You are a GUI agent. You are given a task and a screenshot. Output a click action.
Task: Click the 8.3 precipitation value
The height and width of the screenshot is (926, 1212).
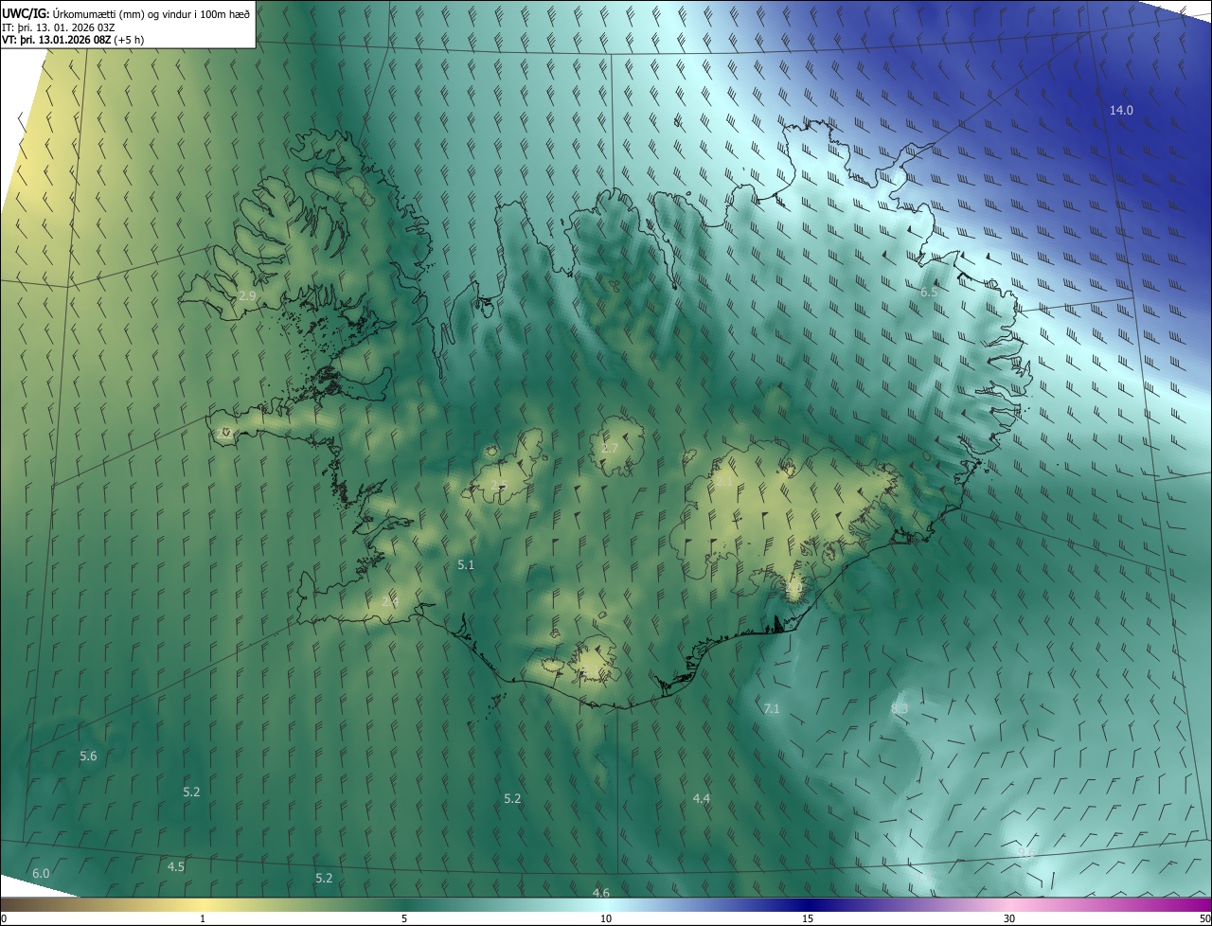pos(900,709)
